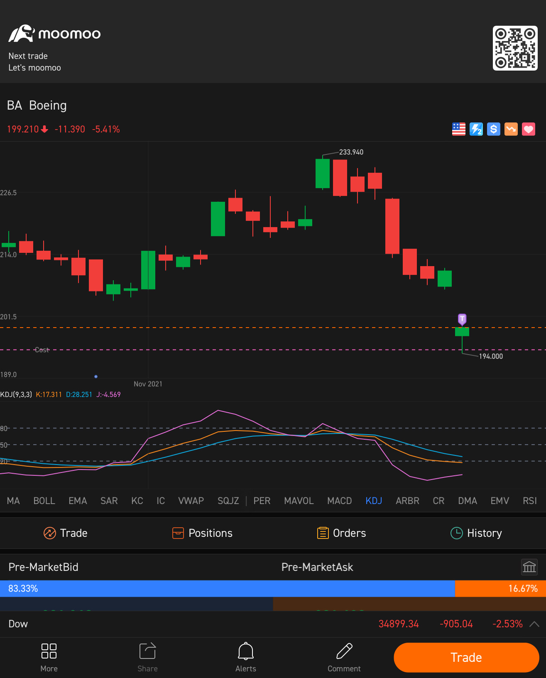Select the RSI indicator
Viewport: 546px width, 678px height.
530,501
